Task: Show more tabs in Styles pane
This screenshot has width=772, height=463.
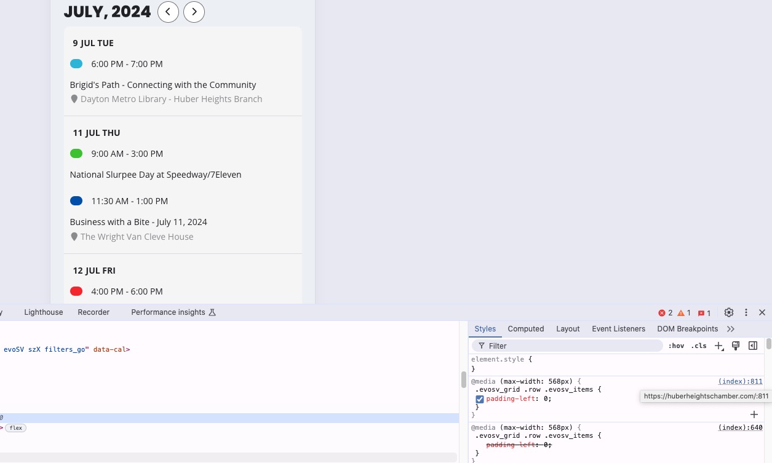Action: 731,329
